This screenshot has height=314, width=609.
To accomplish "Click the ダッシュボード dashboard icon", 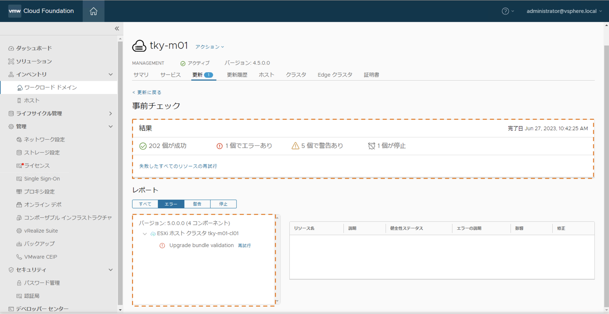I will click(11, 48).
